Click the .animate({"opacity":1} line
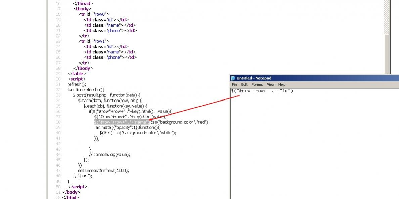Screen dimensions: 399x199 (127, 127)
